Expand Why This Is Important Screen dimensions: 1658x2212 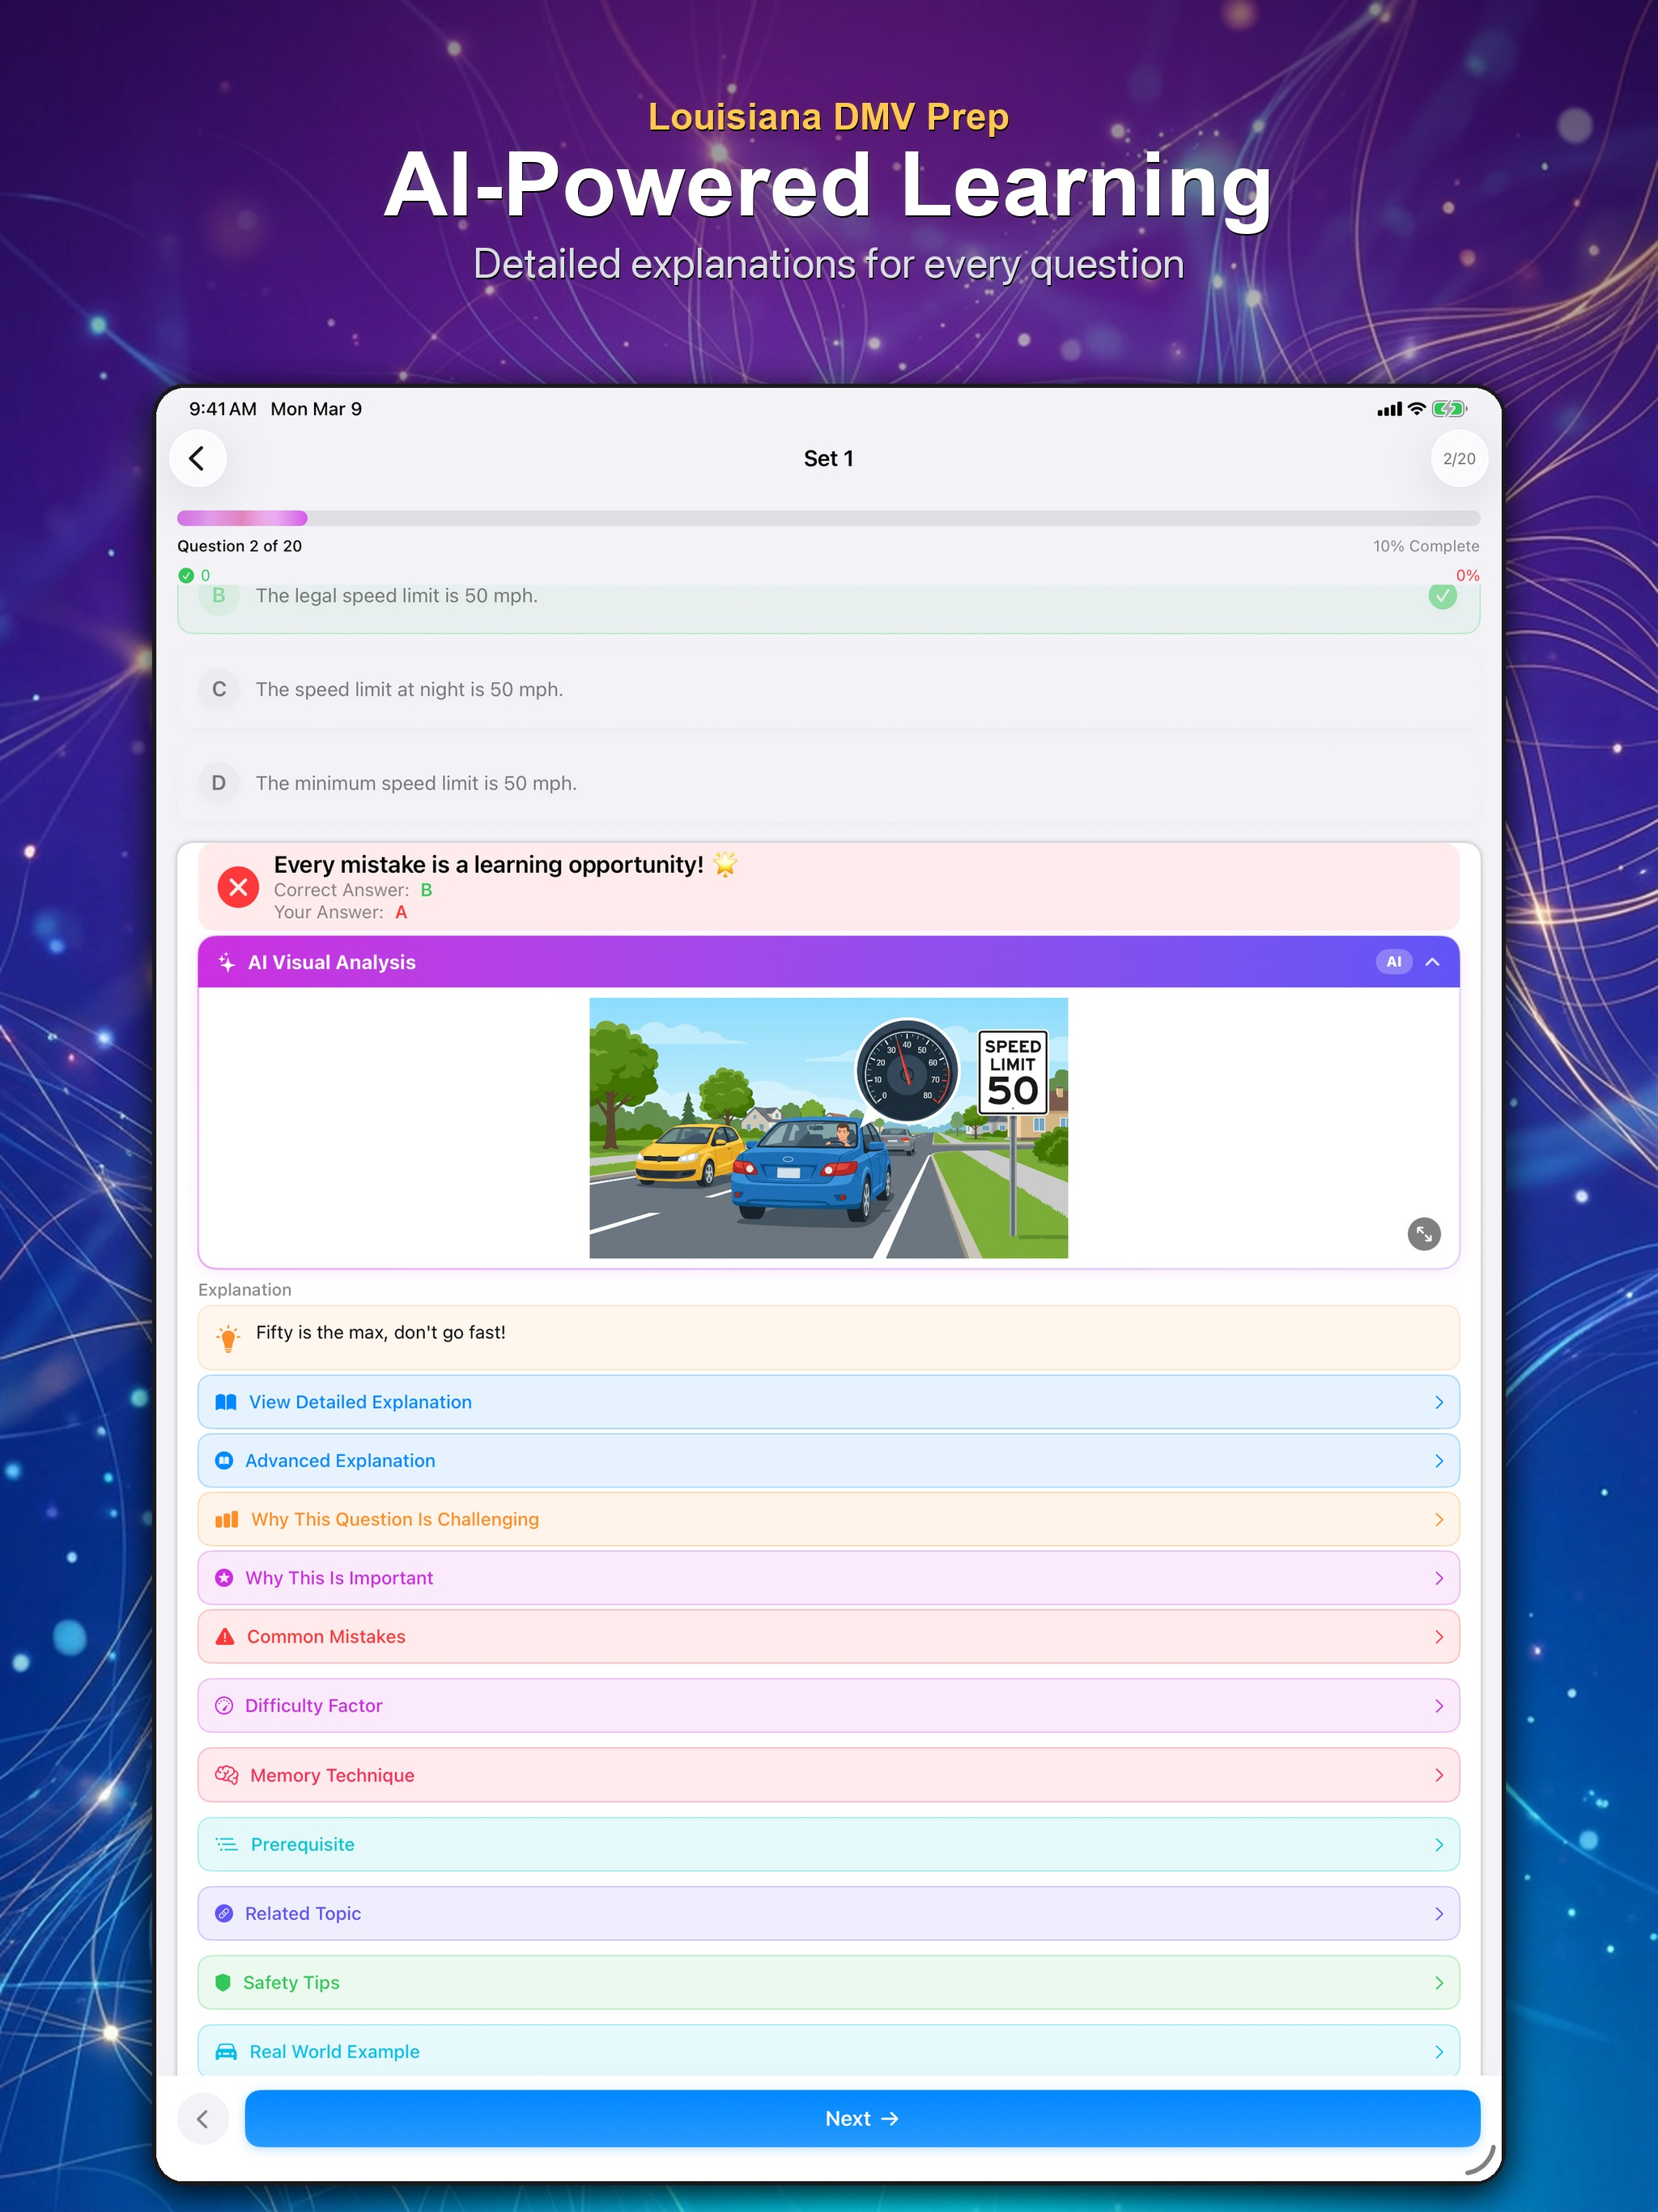click(828, 1578)
